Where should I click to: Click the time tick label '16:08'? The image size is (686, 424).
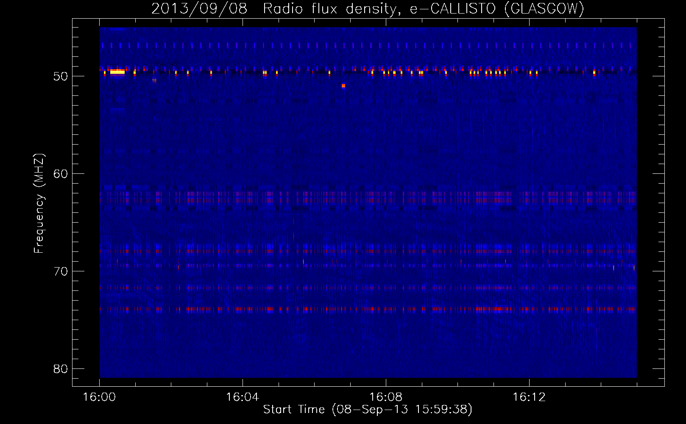pos(386,397)
